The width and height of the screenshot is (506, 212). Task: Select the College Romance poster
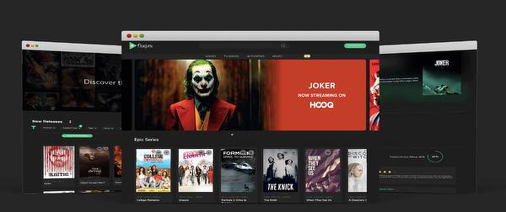(x=153, y=170)
